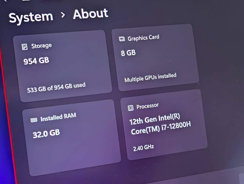Select the 2.40 GHz clock speed
This screenshot has height=184, width=244.
click(x=144, y=148)
